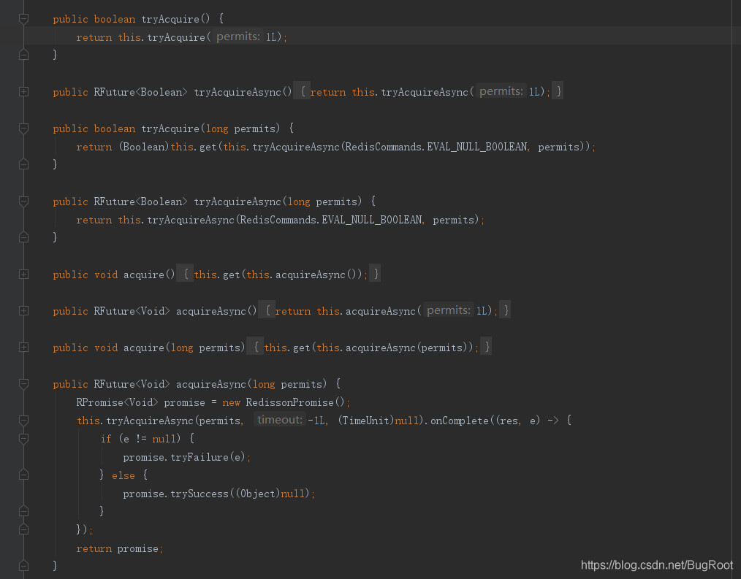The width and height of the screenshot is (741, 579).
Task: Click 'void' keyword in acquire() declaration
Action: point(105,275)
